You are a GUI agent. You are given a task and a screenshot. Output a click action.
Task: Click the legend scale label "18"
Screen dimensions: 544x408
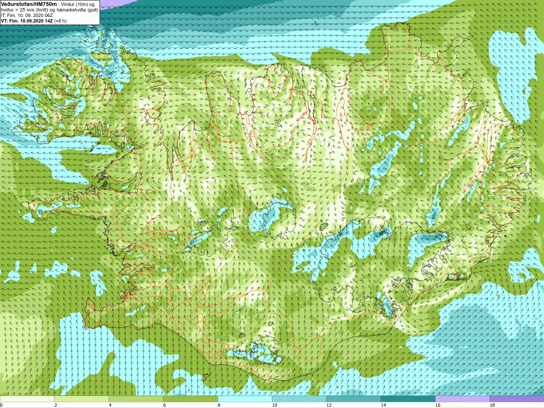point(492,405)
